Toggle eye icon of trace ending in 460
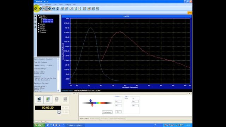The image size is (226, 127). tap(42, 22)
